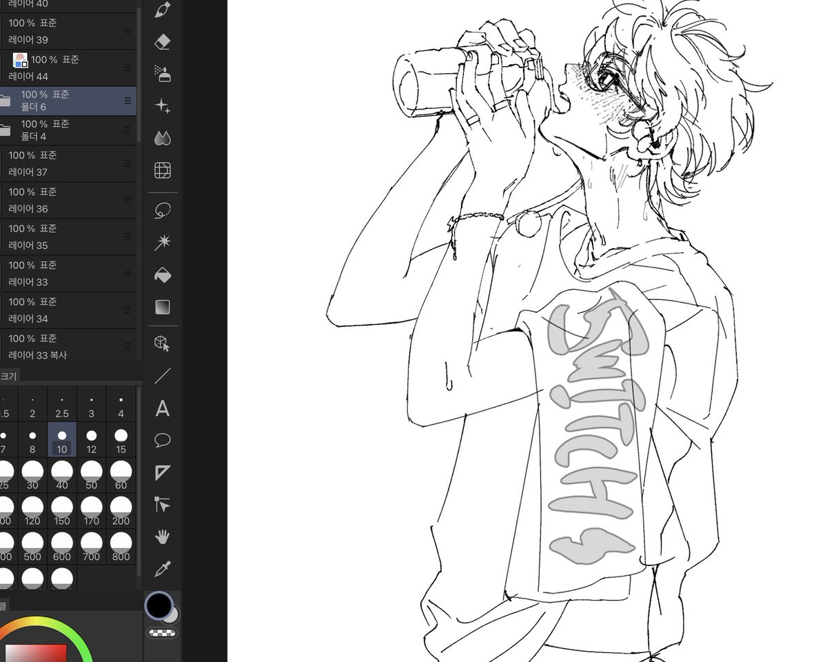Select layer 레이어 34
The image size is (827, 662).
coord(68,310)
